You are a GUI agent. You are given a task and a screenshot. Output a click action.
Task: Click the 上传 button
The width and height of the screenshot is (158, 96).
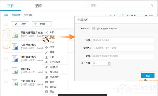(20, 24)
